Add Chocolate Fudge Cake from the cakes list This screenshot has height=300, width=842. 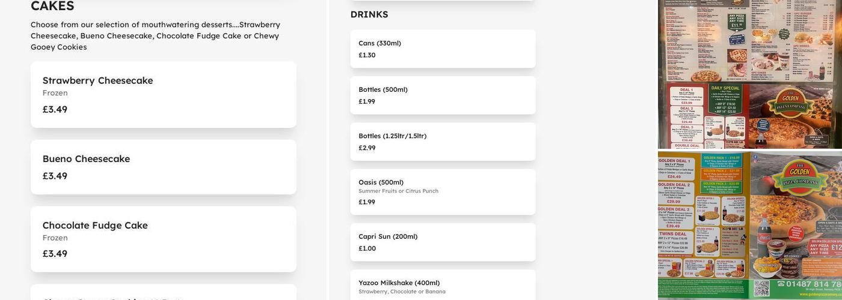click(x=163, y=239)
